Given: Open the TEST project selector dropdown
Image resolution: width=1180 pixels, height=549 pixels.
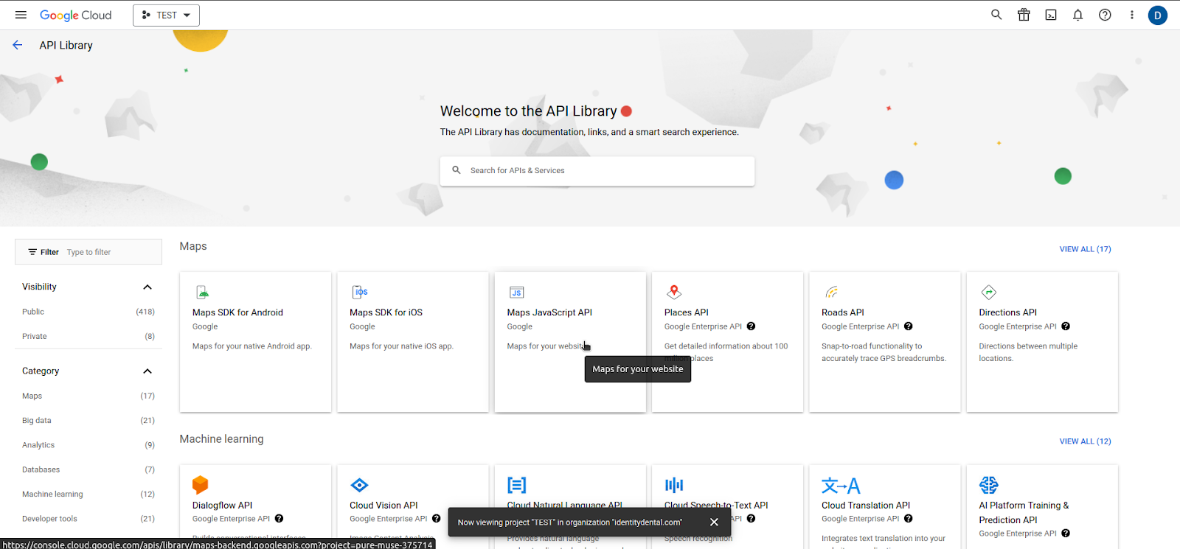Looking at the screenshot, I should (166, 15).
